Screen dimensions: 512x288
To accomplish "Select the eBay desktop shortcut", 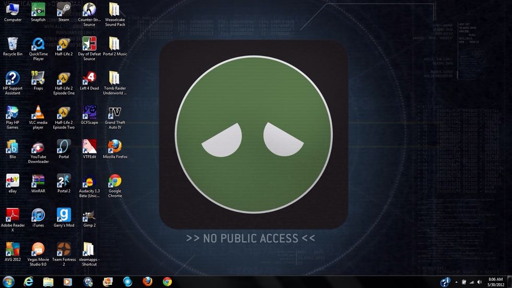I will pos(13,183).
